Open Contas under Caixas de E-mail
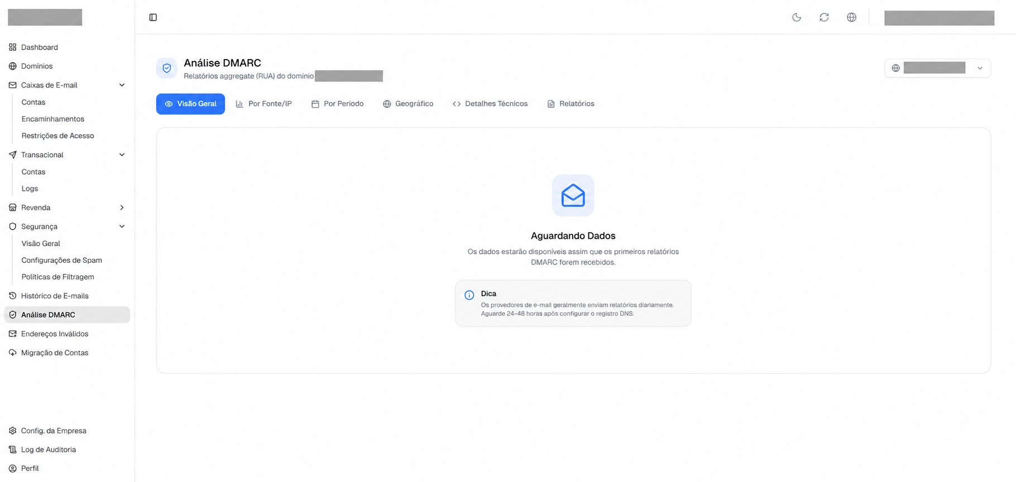Image resolution: width=1016 pixels, height=482 pixels. pyautogui.click(x=33, y=102)
